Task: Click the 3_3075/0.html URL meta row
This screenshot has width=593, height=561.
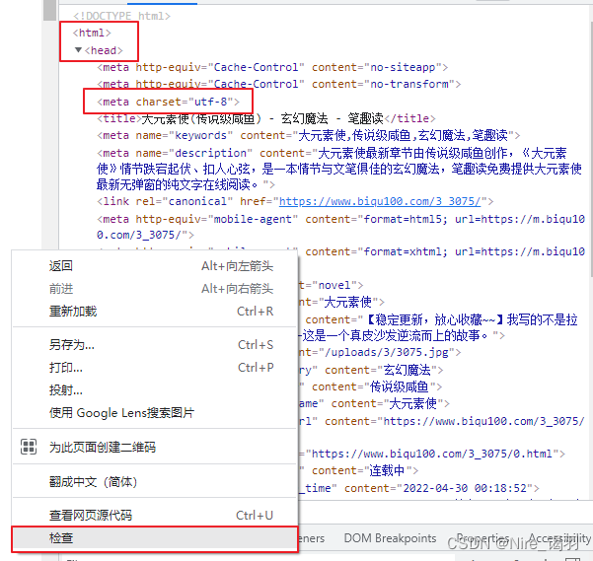Action: (x=432, y=454)
